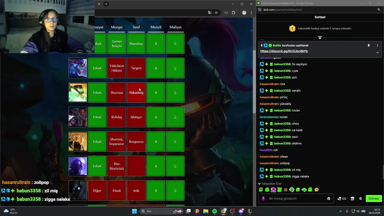Open the discord.gg invite link
The image size is (384, 216).
click(284, 51)
